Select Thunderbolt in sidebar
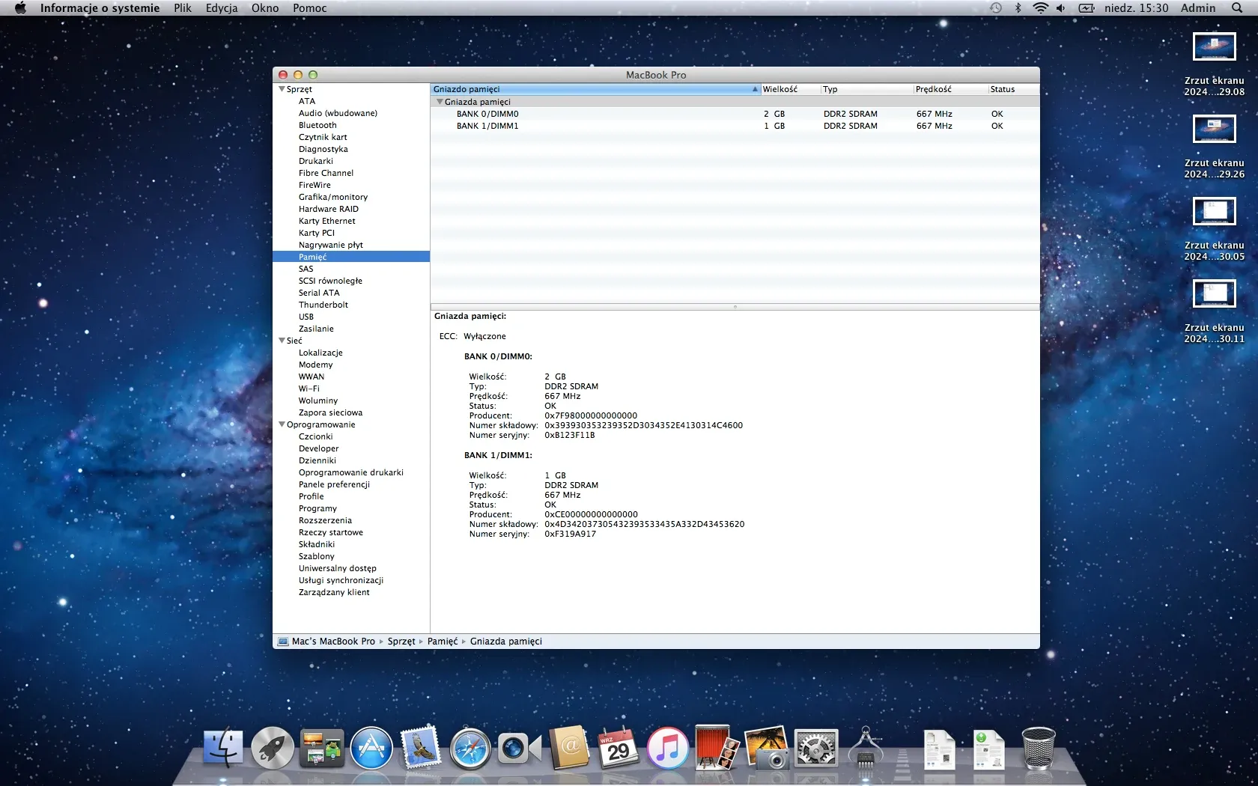The image size is (1258, 786). (x=323, y=305)
